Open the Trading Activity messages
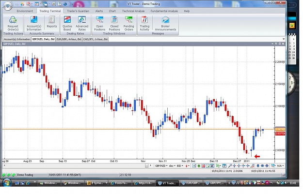 [144, 24]
